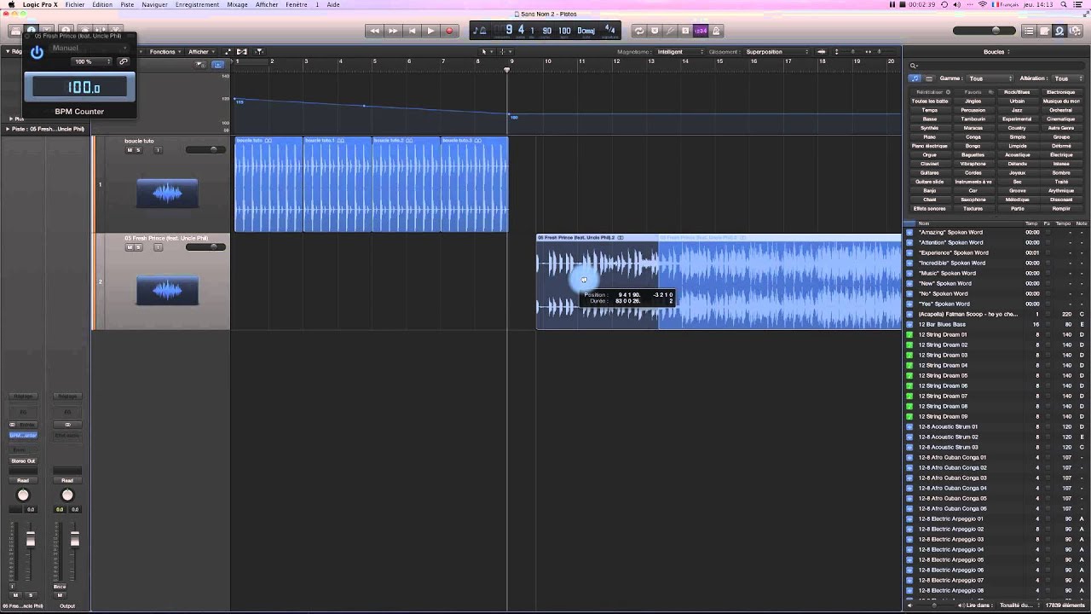This screenshot has height=614, width=1091.
Task: Solo the 05 Fresh Prince track
Action: [x=137, y=247]
